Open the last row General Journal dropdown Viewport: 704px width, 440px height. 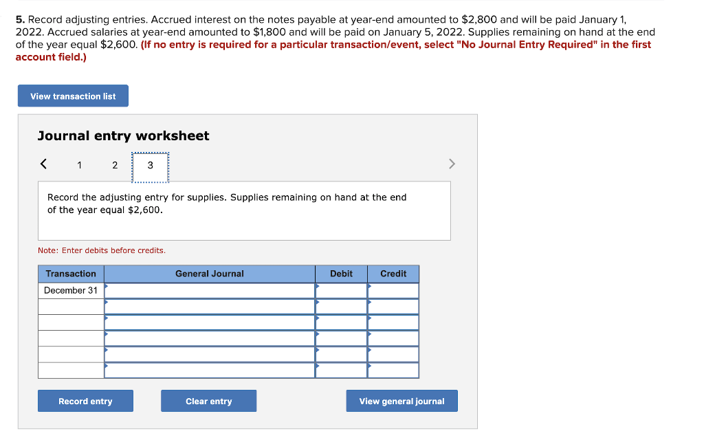(x=209, y=369)
